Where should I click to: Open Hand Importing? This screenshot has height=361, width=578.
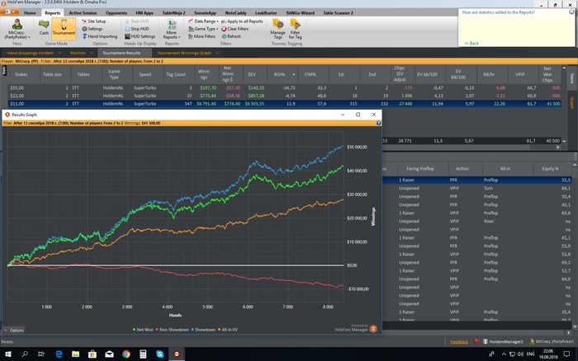pos(100,36)
